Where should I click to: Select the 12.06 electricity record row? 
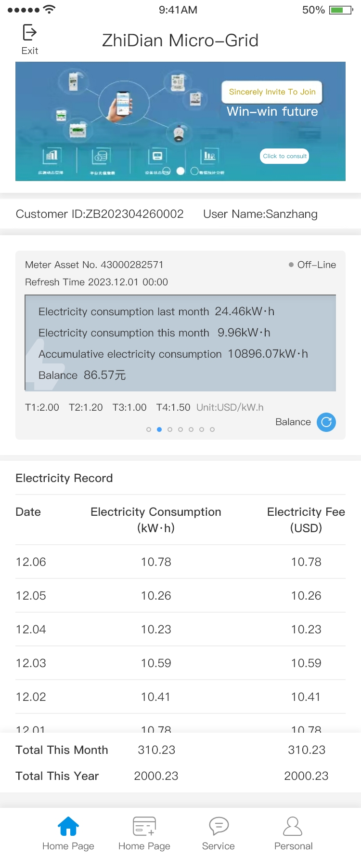(x=180, y=562)
